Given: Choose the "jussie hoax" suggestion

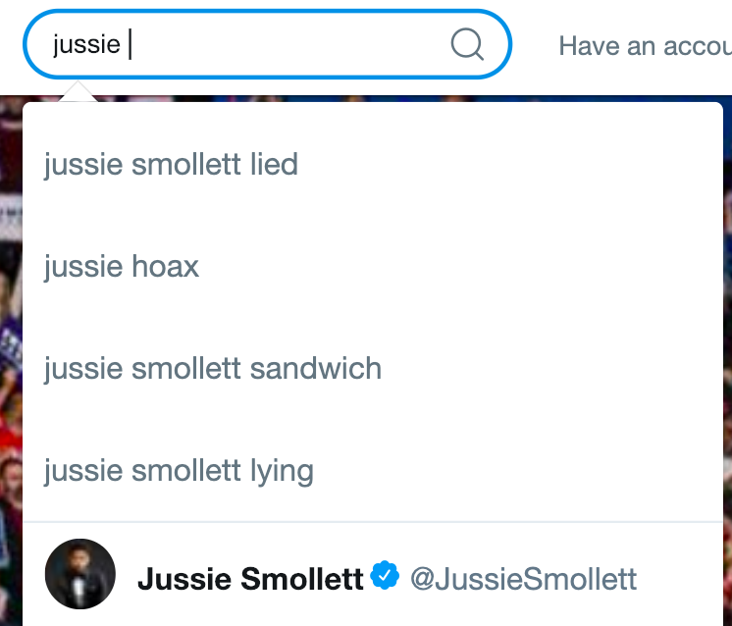Looking at the screenshot, I should click(122, 266).
